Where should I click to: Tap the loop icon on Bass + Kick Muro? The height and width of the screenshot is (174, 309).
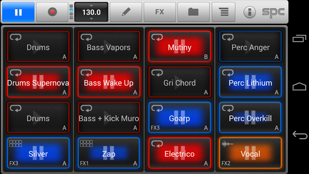pos(86,108)
